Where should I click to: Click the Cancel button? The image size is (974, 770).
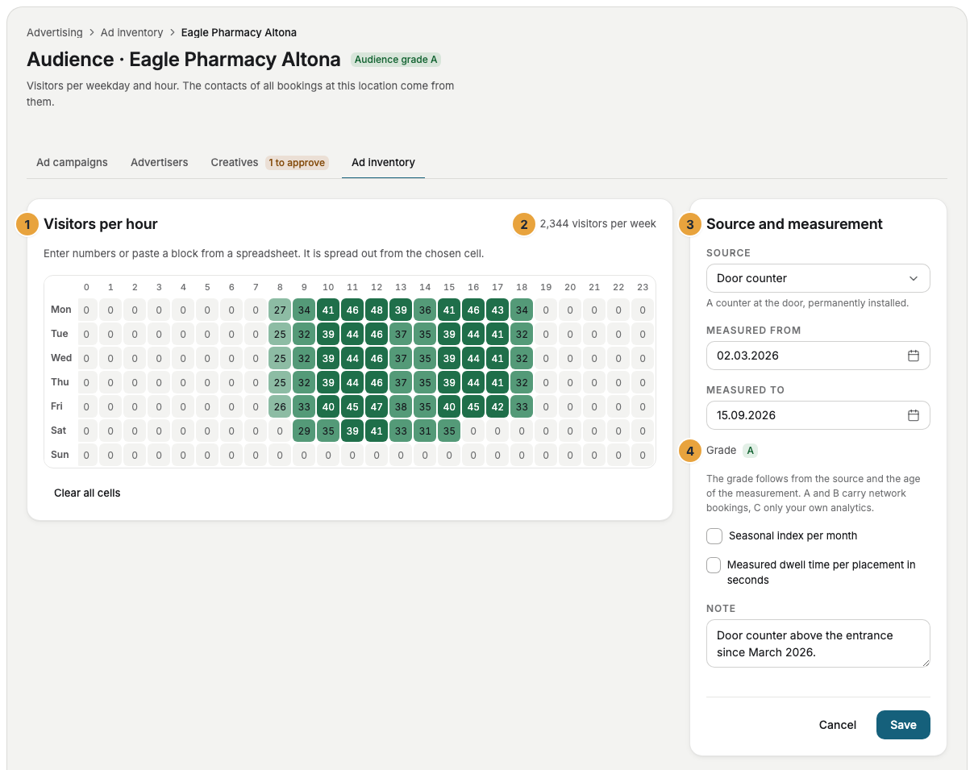click(x=838, y=725)
